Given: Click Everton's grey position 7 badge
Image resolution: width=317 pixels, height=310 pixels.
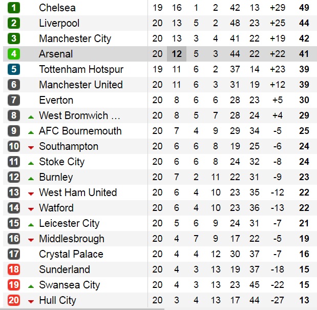Looking at the screenshot, I should 14,100.
